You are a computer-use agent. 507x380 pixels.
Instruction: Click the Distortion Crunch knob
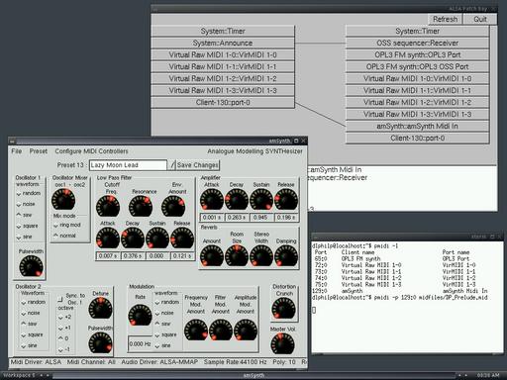(283, 309)
